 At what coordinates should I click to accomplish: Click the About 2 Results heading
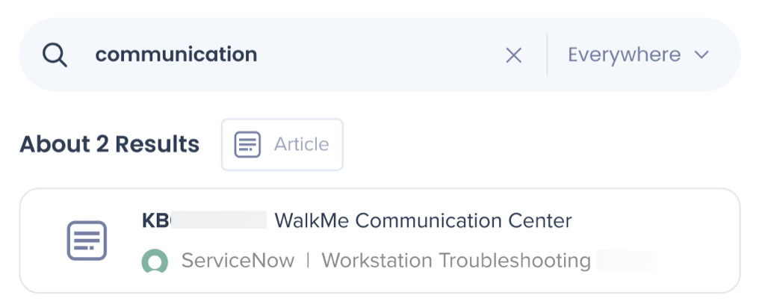coord(109,144)
